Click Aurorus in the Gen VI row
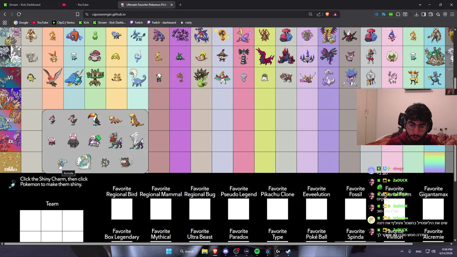 pos(138,77)
